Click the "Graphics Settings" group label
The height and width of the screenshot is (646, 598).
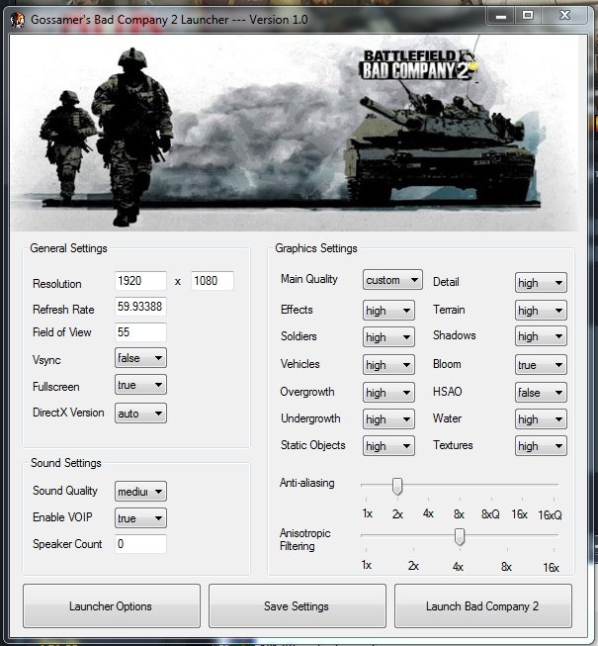[x=316, y=248]
